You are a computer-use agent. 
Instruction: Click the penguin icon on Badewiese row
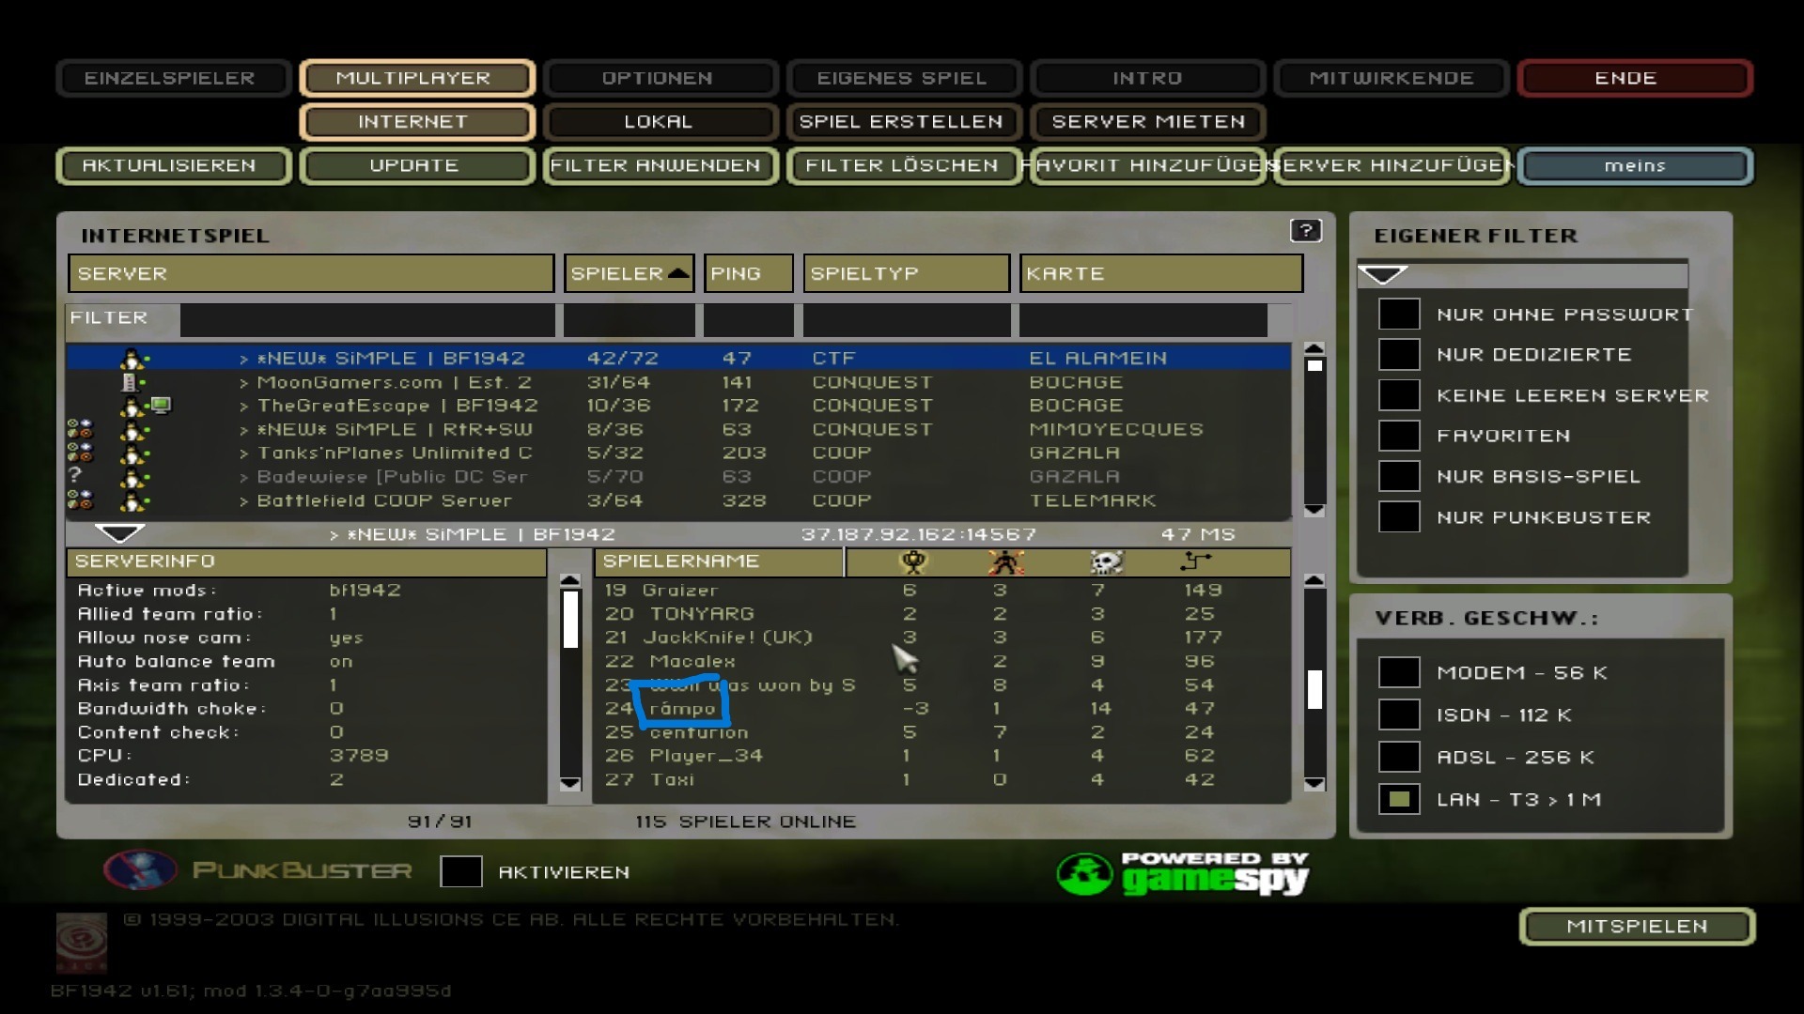pos(133,477)
